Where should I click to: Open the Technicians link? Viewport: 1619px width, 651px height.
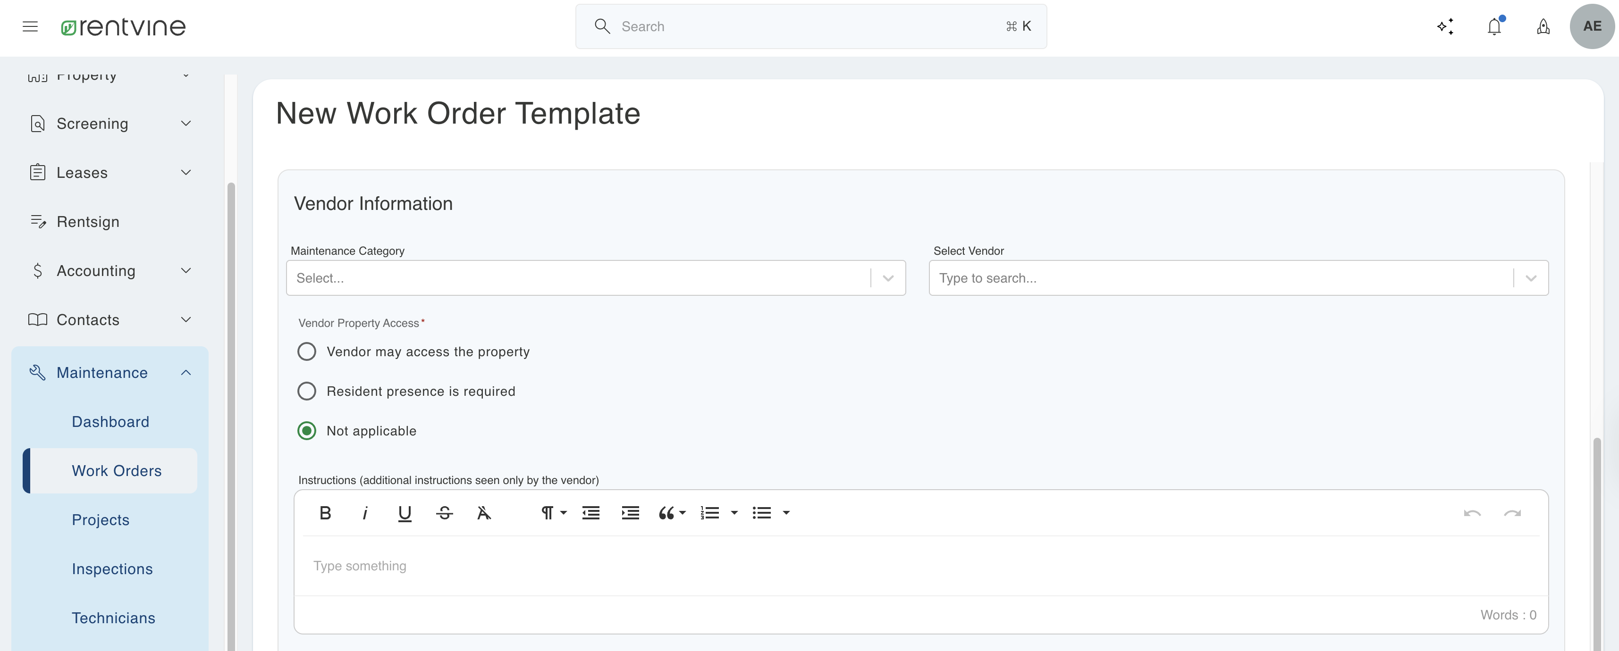point(113,618)
